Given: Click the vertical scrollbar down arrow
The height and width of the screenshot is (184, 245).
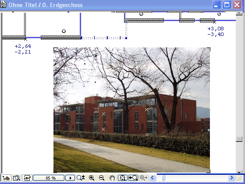Looking at the screenshot, I should [239, 173].
